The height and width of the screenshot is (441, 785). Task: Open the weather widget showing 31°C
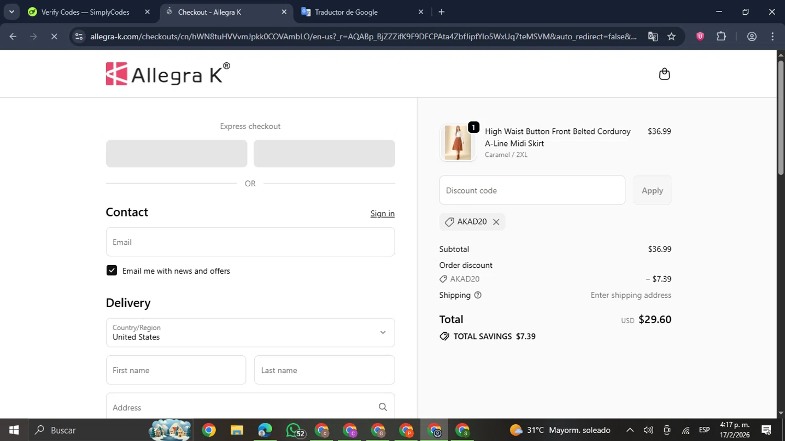pyautogui.click(x=560, y=430)
